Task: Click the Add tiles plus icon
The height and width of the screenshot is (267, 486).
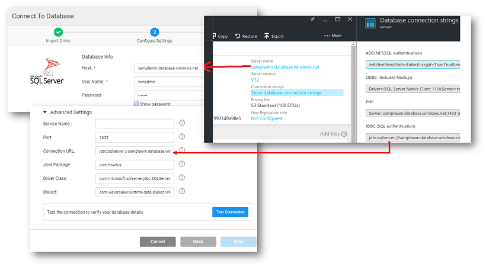Action: [344, 134]
